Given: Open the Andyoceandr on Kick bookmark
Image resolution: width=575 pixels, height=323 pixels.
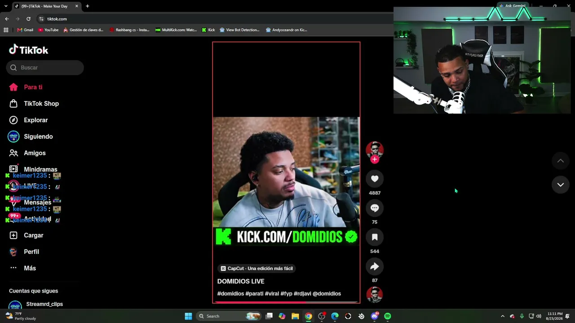Looking at the screenshot, I should (286, 30).
